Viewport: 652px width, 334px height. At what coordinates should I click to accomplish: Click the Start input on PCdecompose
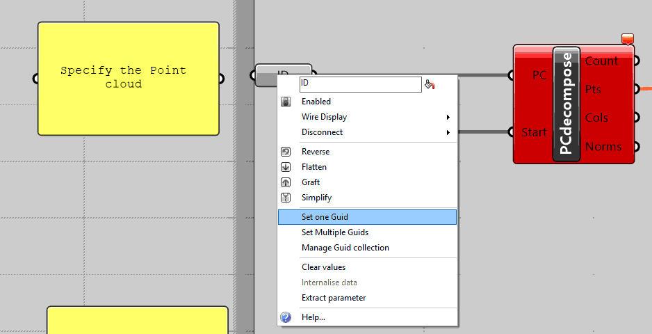tap(533, 132)
